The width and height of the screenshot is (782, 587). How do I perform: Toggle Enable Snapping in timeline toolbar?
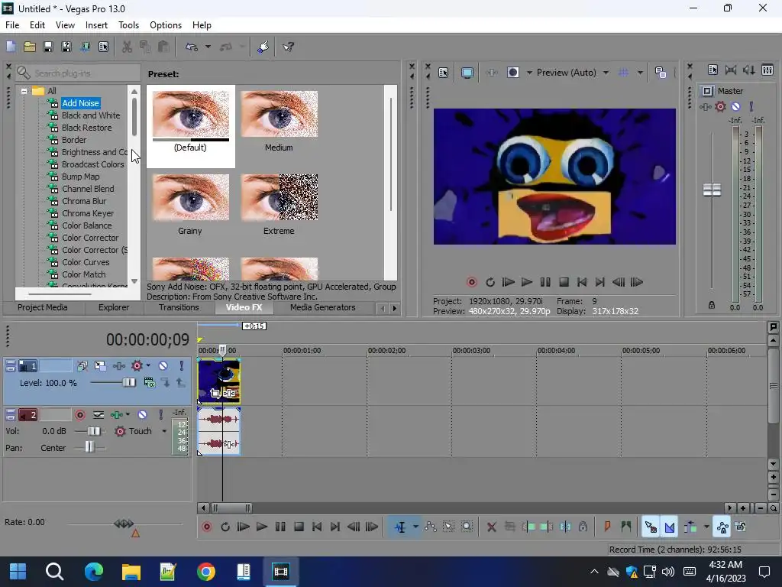651,527
